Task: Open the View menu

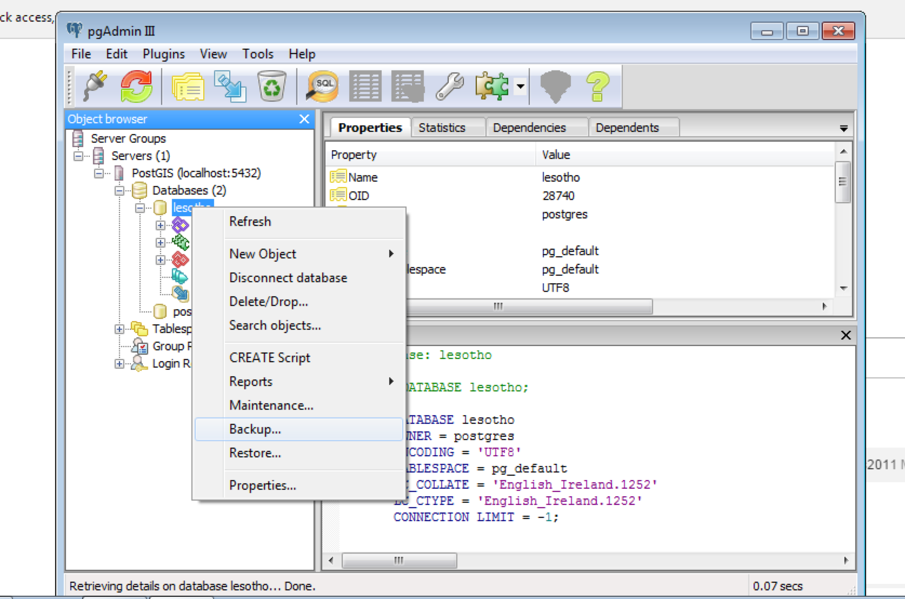Action: pos(214,54)
